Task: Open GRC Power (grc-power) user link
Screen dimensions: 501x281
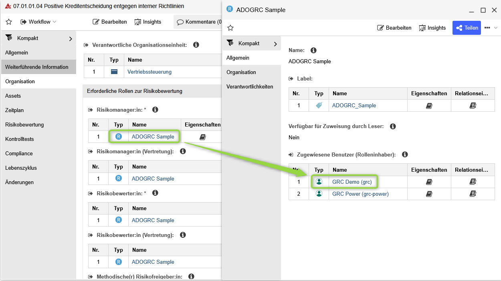Action: [360, 194]
